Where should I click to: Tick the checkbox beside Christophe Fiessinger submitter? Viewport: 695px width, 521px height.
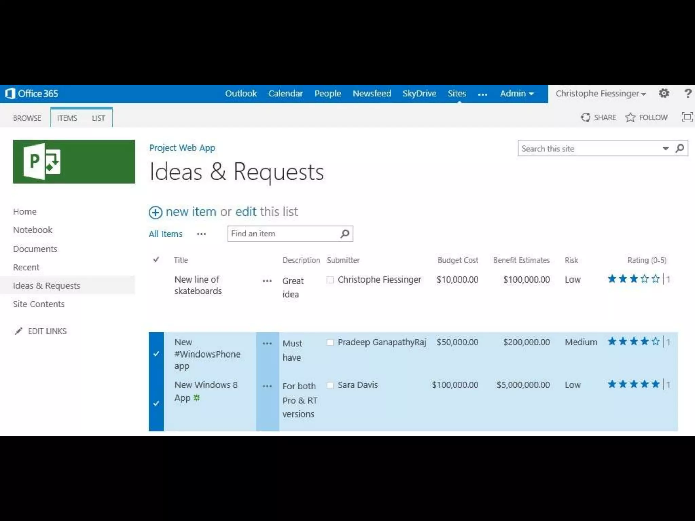(330, 280)
